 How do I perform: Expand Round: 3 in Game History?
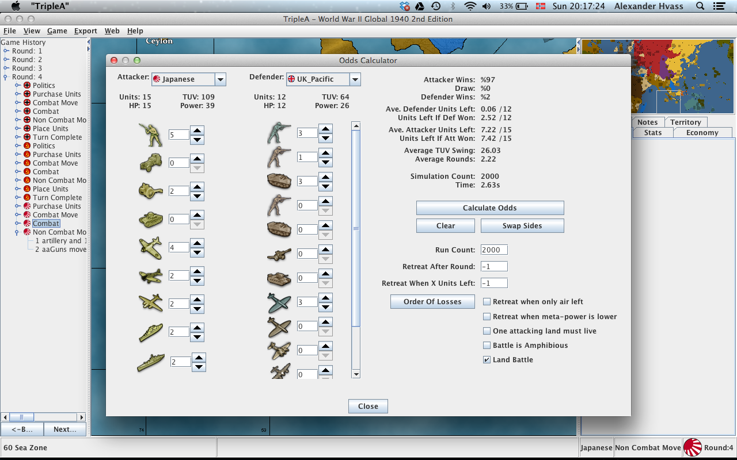6,68
